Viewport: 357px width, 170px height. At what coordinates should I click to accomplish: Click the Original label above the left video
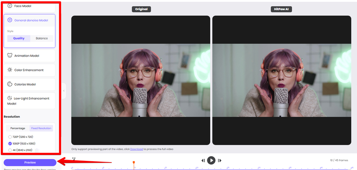tap(141, 9)
